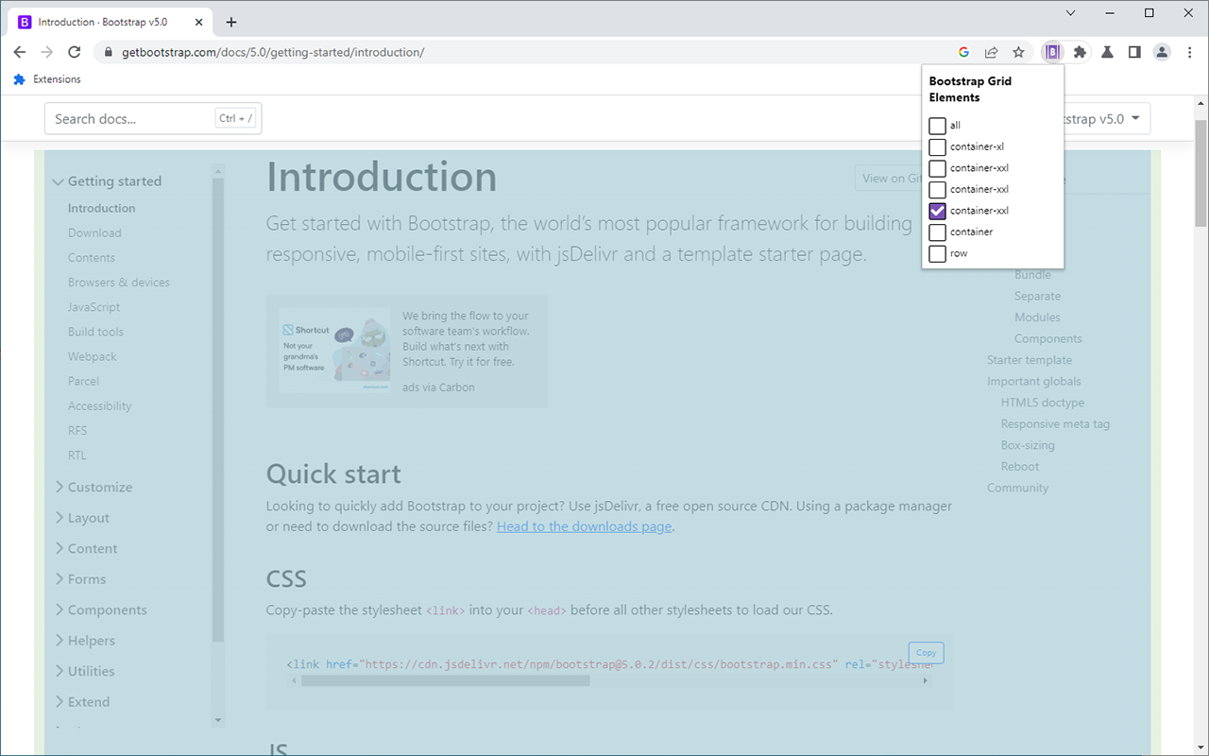
Task: Expand the Forms section
Action: click(x=79, y=579)
